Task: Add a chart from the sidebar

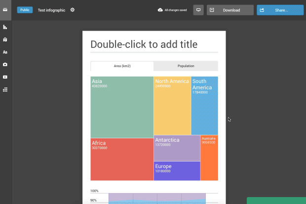Action: pyautogui.click(x=5, y=27)
